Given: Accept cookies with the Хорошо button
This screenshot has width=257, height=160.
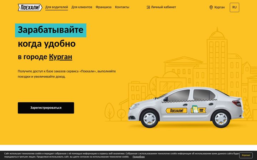Looking at the screenshot, I should (x=246, y=155).
